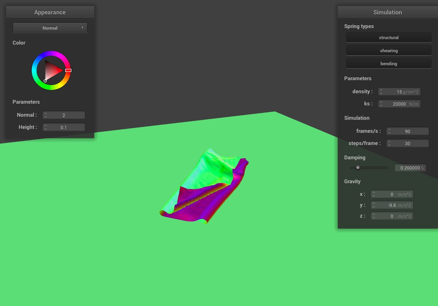Click the Normal parameter stepper arrows

coord(46,115)
